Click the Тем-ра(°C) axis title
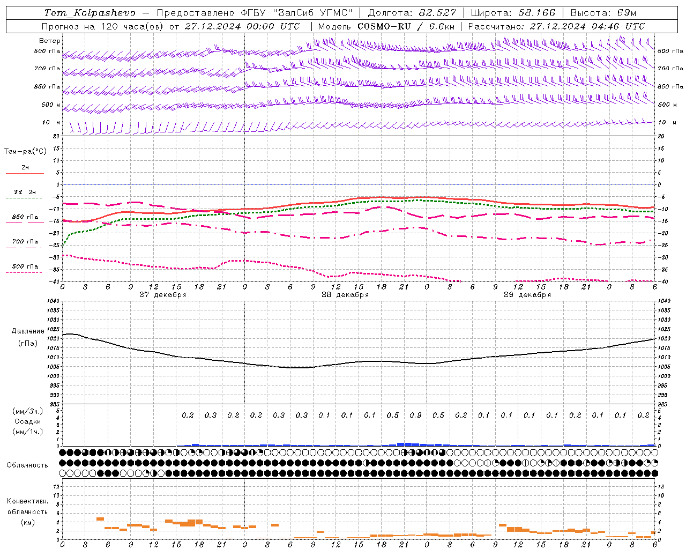The image size is (686, 549). [25, 152]
